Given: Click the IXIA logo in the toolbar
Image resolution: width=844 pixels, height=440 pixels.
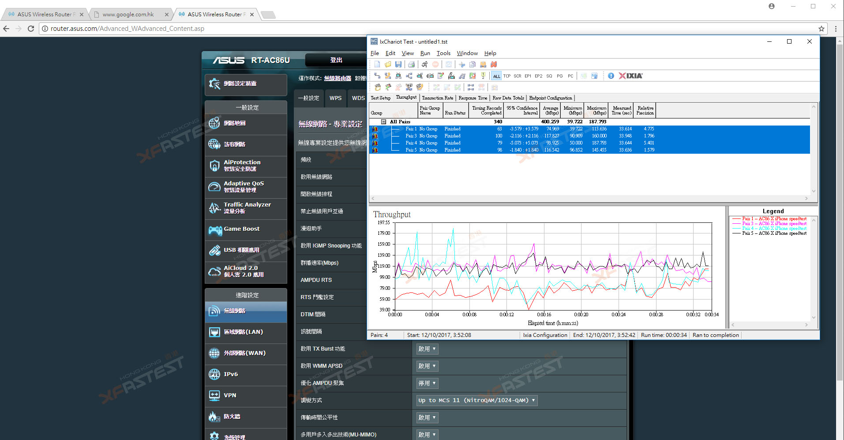Looking at the screenshot, I should tap(631, 76).
